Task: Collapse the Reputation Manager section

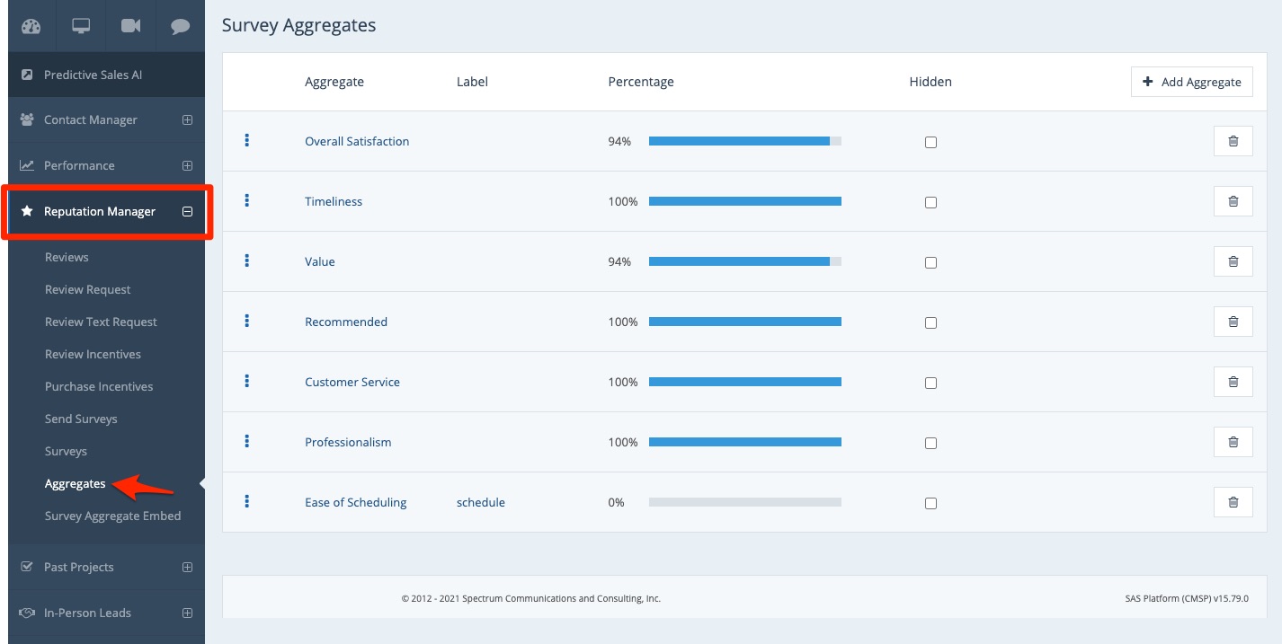Action: click(x=187, y=212)
